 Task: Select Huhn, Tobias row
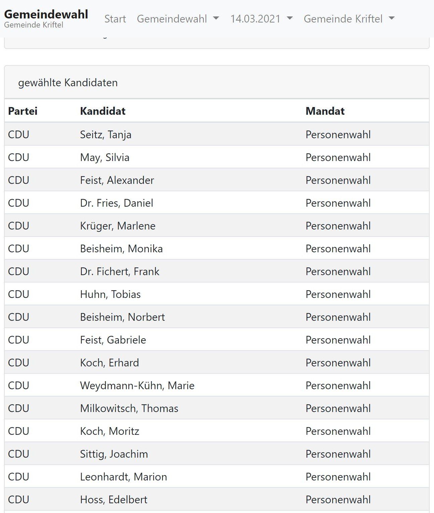(110, 294)
